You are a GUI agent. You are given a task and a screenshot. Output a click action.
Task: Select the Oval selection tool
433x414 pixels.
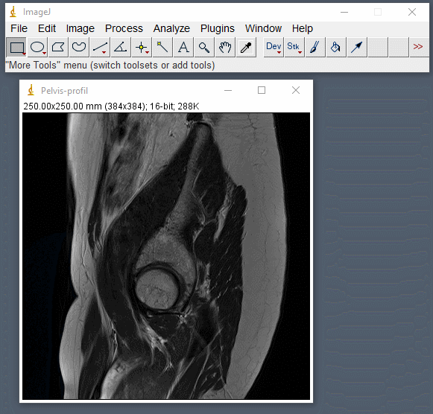point(37,48)
